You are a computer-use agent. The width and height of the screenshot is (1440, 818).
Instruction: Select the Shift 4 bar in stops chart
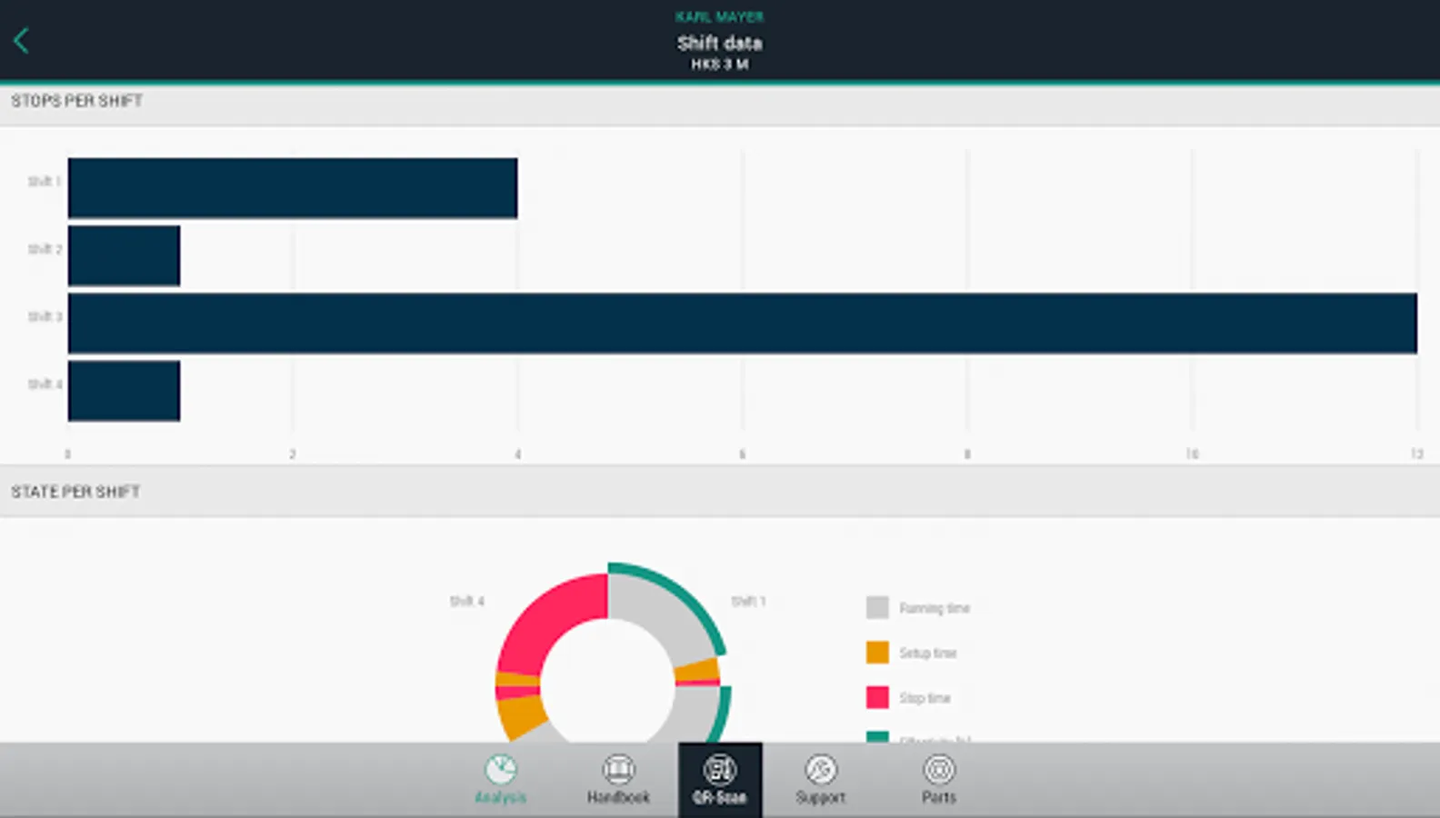pyautogui.click(x=124, y=391)
